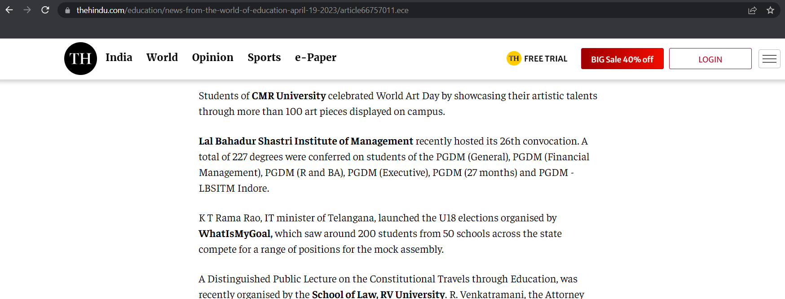Image resolution: width=785 pixels, height=299 pixels.
Task: Open the e-Paper page
Action: [315, 57]
